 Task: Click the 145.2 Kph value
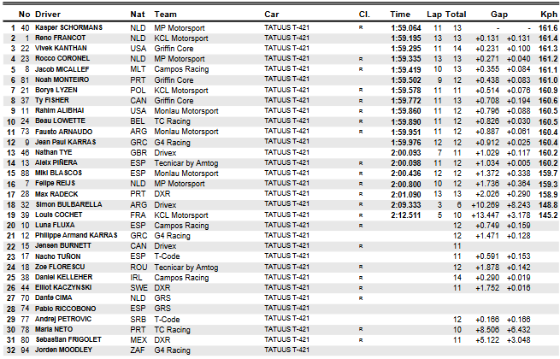pos(550,215)
